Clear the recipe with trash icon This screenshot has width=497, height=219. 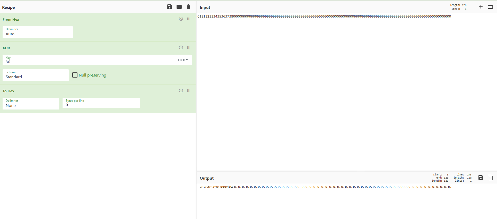[x=188, y=7]
